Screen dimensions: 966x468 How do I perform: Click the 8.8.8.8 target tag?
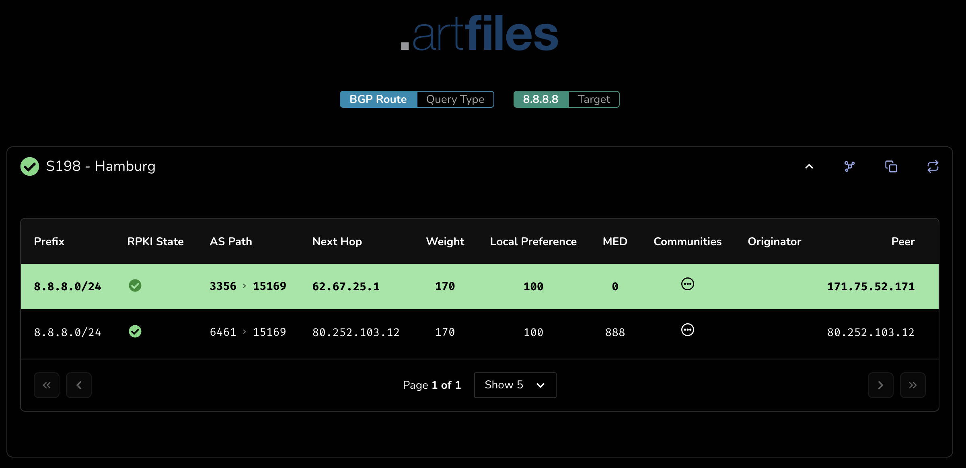tap(541, 99)
